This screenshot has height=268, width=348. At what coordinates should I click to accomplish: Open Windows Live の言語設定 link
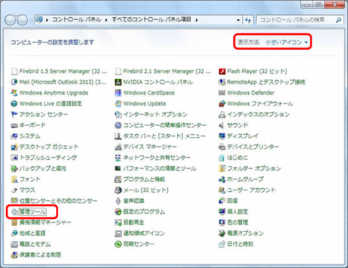pyautogui.click(x=50, y=104)
